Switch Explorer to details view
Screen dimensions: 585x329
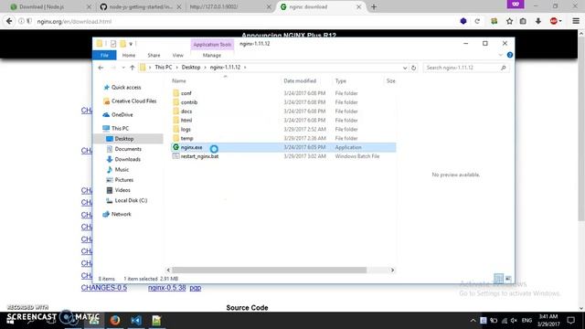click(498, 278)
